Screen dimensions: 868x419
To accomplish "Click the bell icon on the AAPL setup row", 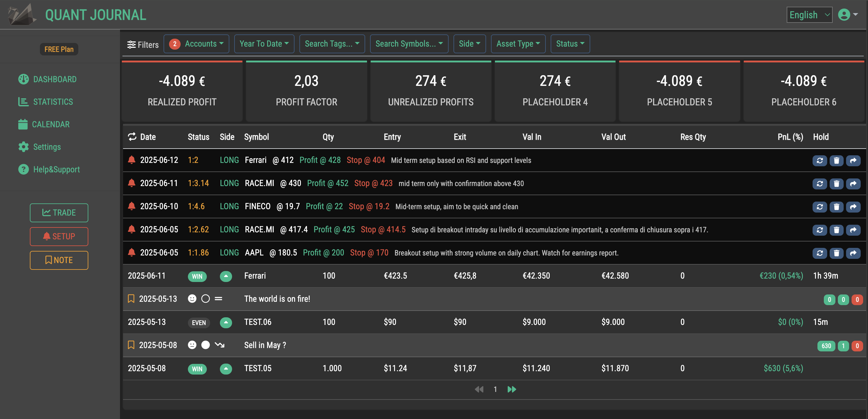I will coord(132,252).
